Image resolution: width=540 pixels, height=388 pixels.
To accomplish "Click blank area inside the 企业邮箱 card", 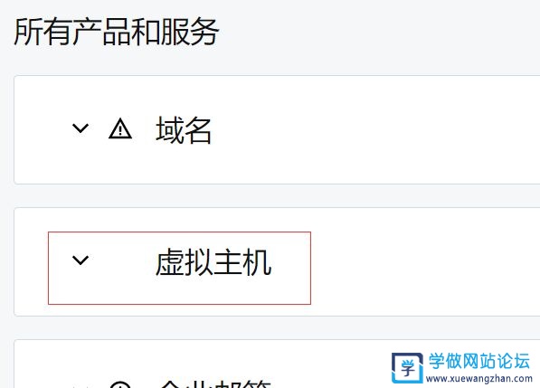I will click(242, 358).
